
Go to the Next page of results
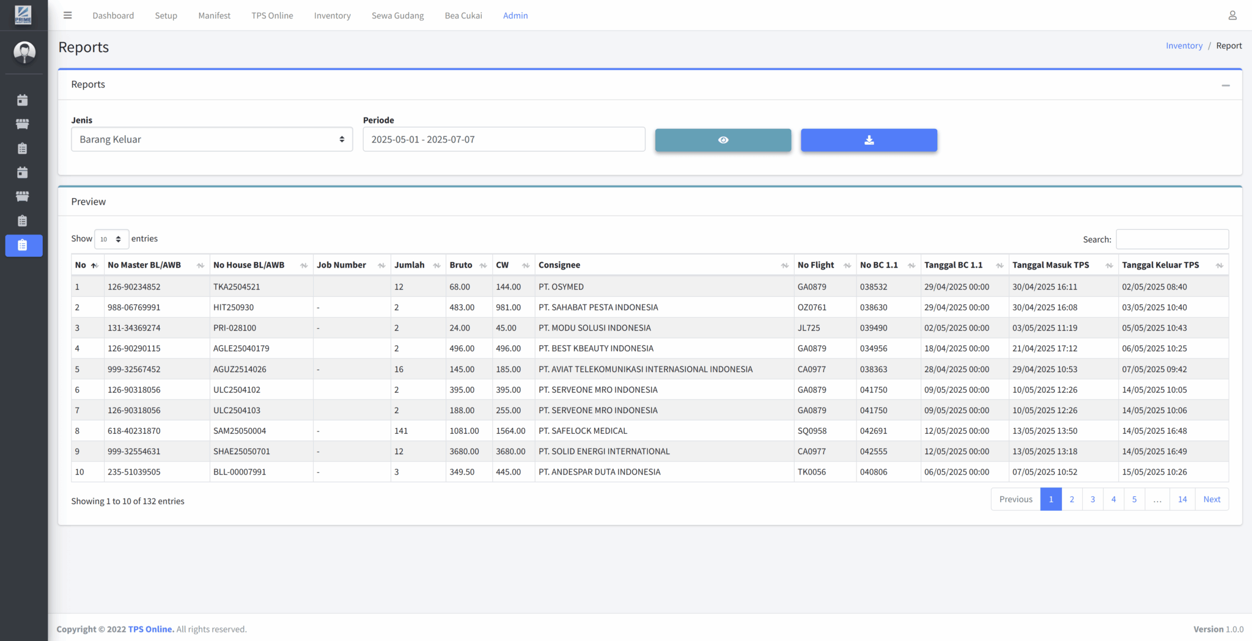1212,499
